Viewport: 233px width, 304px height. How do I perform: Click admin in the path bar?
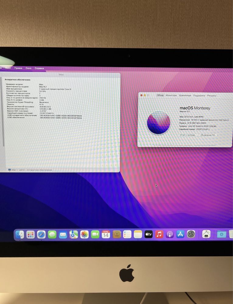click(x=22, y=170)
